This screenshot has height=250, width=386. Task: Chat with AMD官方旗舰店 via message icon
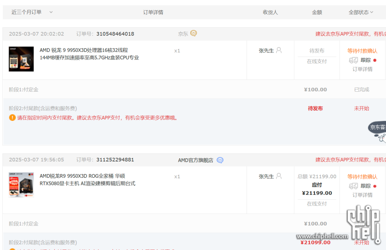point(220,160)
